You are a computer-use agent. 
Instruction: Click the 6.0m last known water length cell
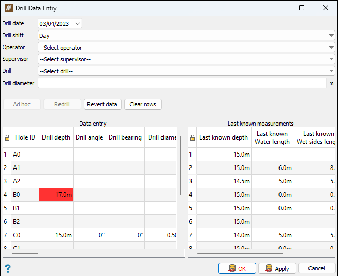272,167
